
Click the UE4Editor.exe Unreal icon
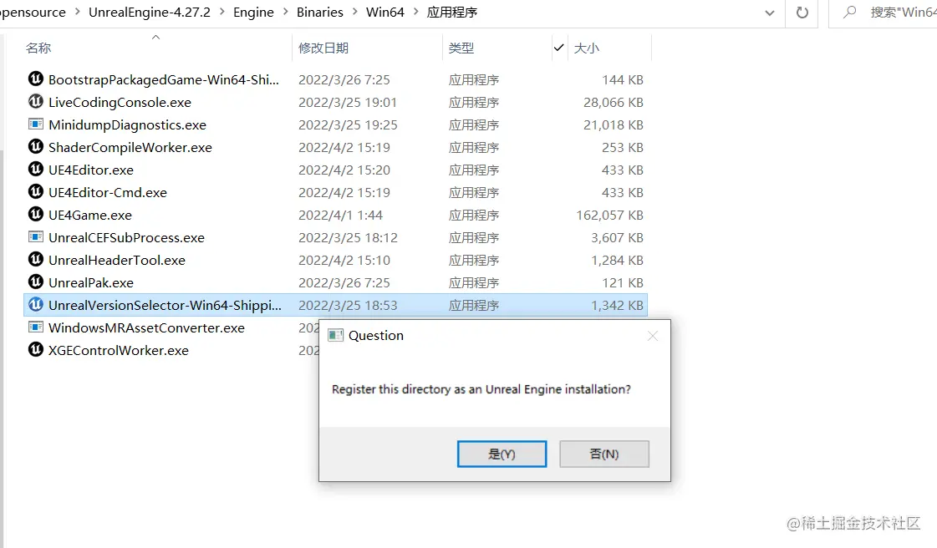(x=36, y=169)
